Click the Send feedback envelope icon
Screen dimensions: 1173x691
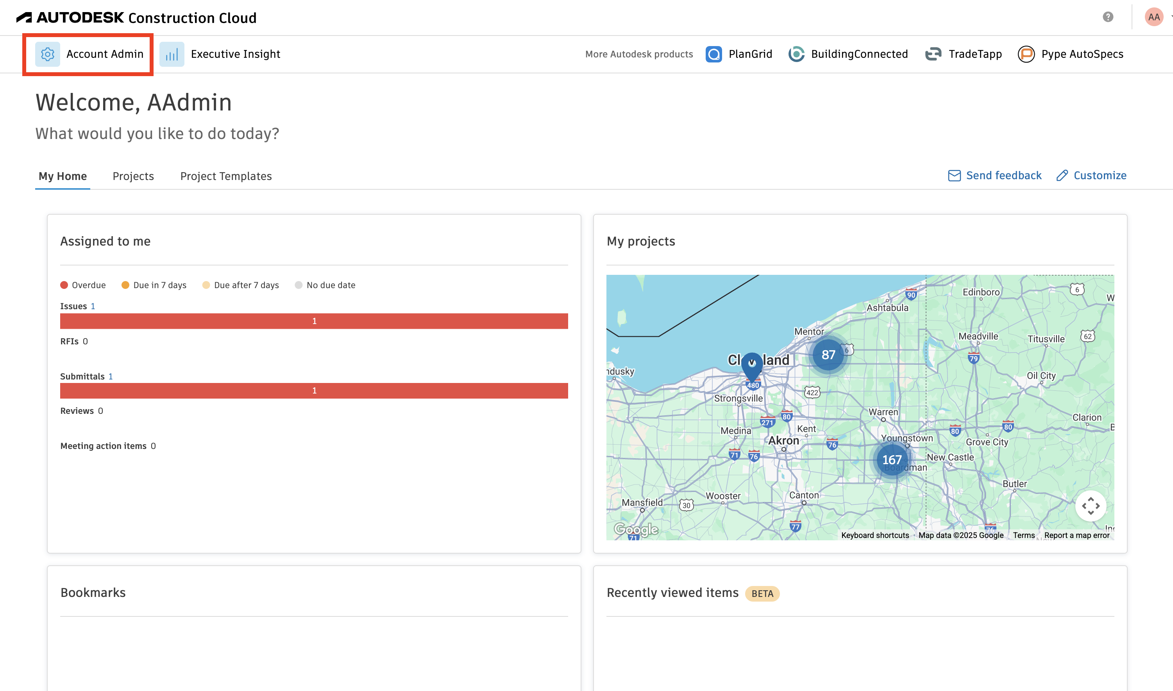[955, 176]
